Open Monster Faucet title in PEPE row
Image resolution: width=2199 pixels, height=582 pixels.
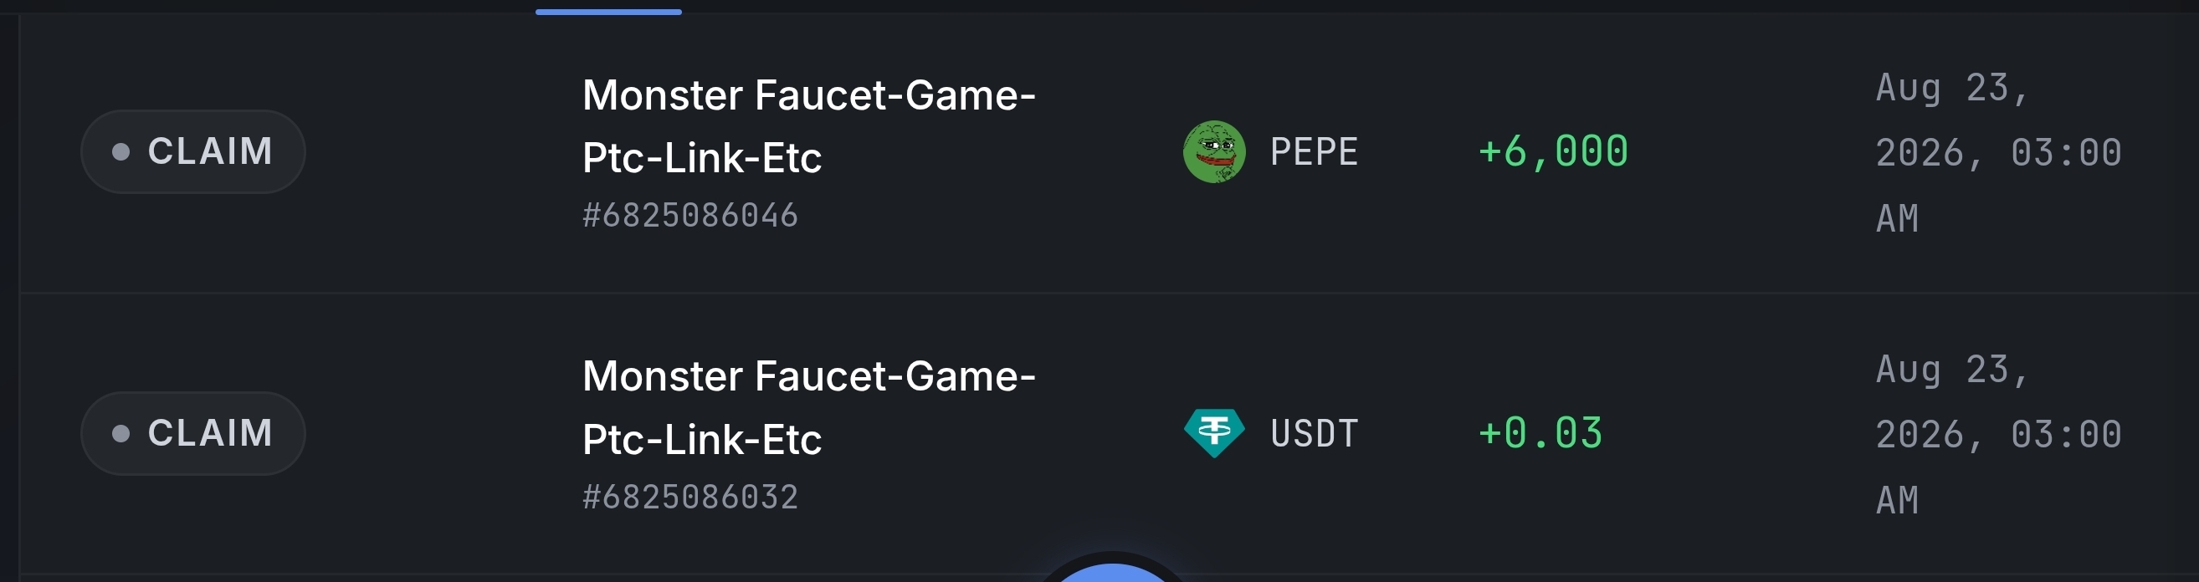click(x=808, y=126)
